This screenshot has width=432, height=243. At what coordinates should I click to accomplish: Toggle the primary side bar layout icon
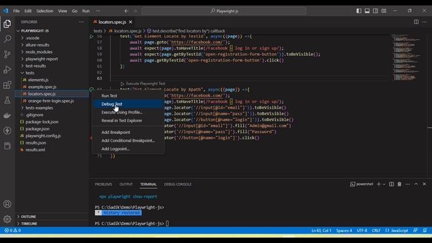point(358,11)
